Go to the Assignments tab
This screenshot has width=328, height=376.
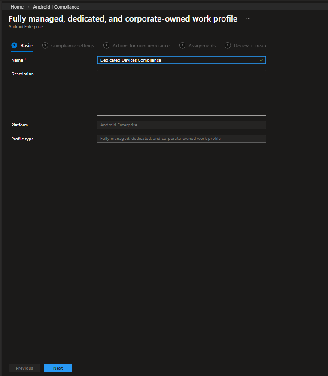tap(202, 46)
